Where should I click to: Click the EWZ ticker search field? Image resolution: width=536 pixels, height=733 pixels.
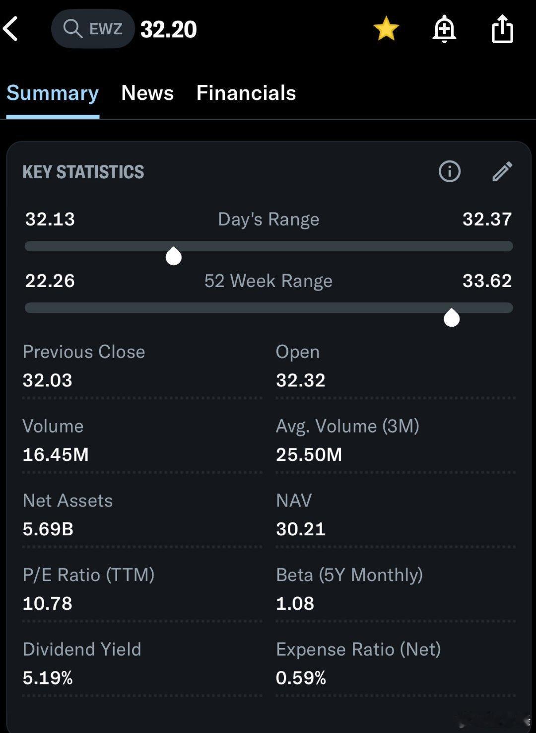tap(105, 29)
